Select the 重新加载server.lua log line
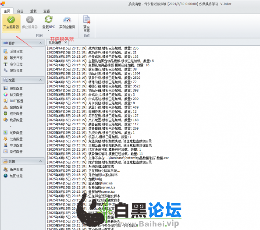Image resolution: width=260 pixels, height=230 pixels. (x=81, y=188)
